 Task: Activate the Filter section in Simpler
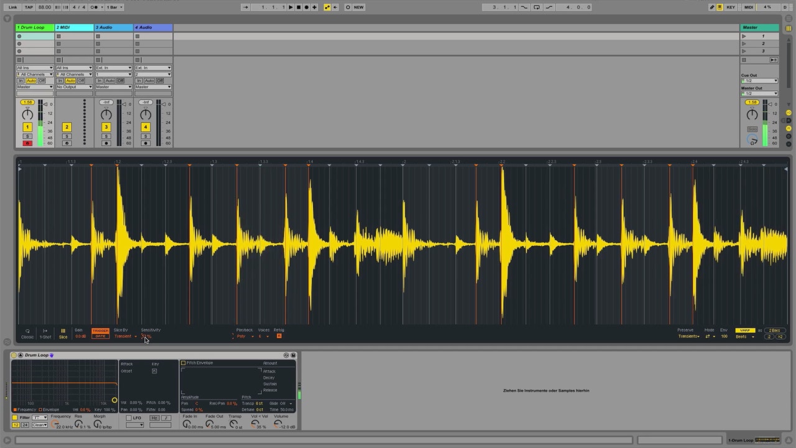(14, 418)
